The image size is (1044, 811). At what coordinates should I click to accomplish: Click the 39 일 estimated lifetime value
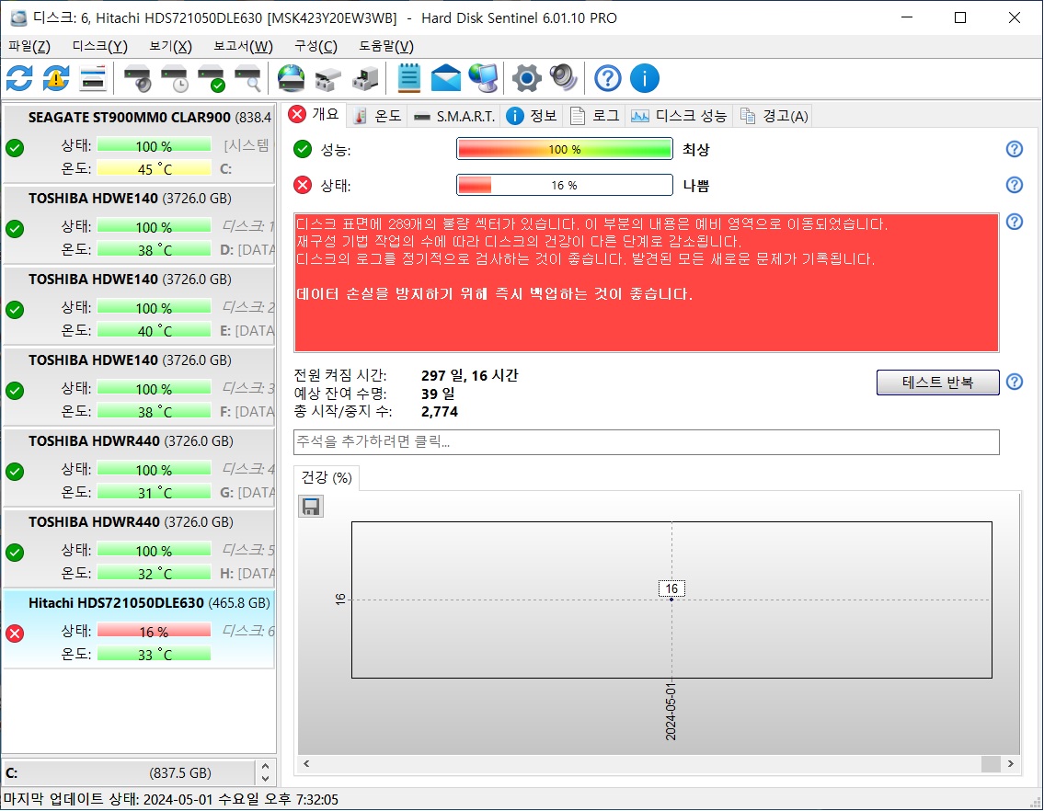click(438, 394)
